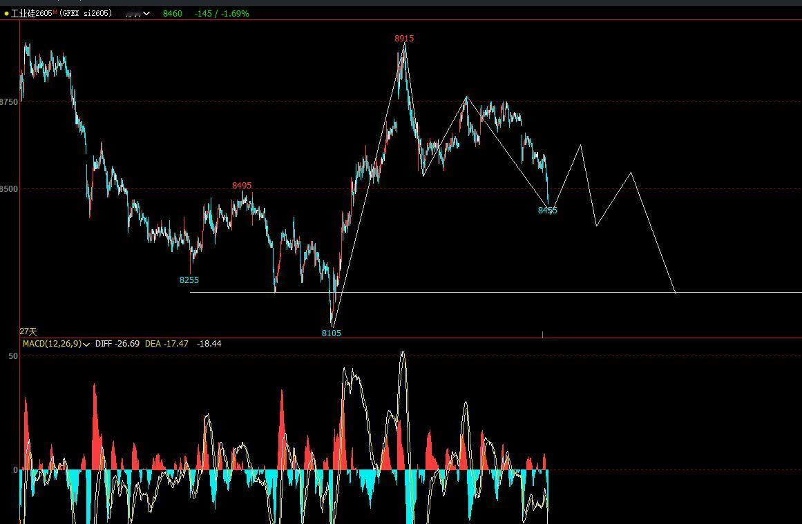Expand the MACD(12,26,9) indicator dropdown
This screenshot has width=802, height=524.
pyautogui.click(x=86, y=344)
